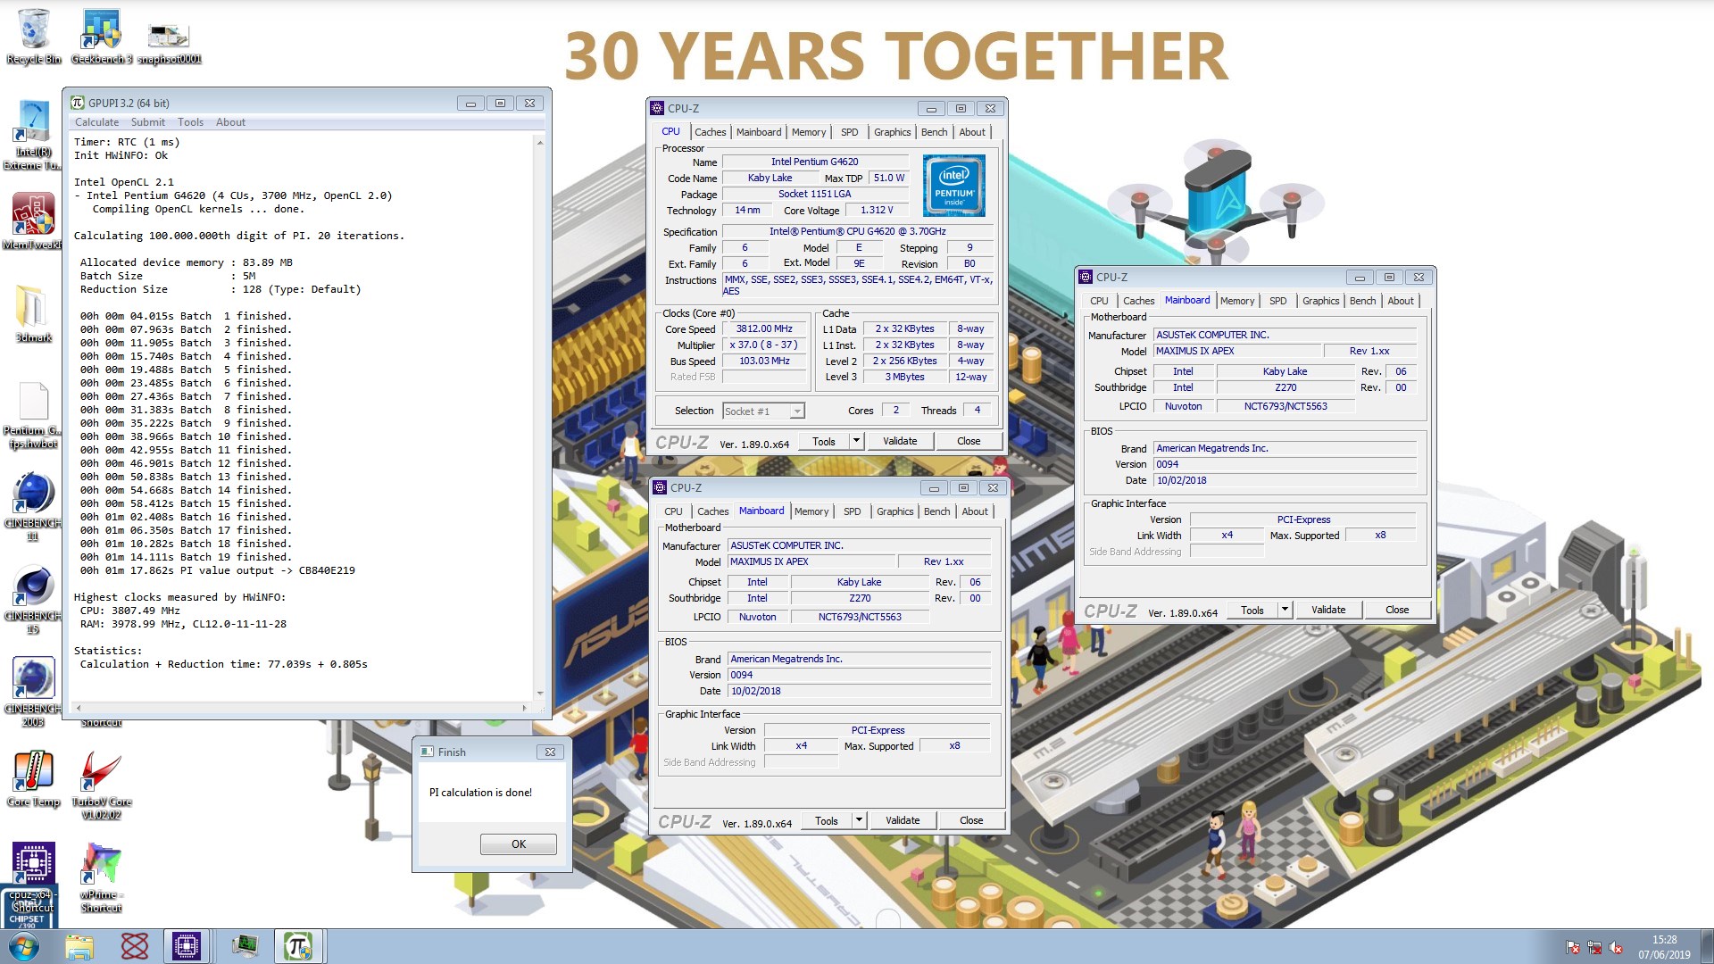Expand the Tools arrow in the top CPU-Z window
Screen dimensions: 1714x964
tap(856, 441)
